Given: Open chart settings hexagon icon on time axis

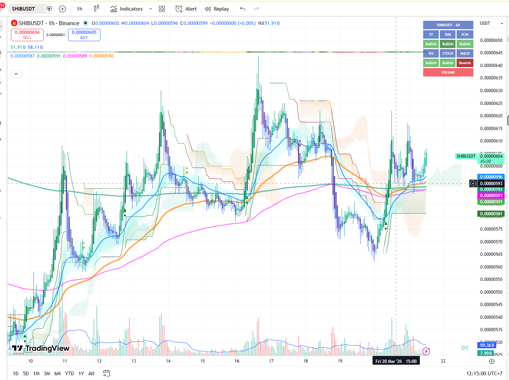Looking at the screenshot, I should [x=492, y=361].
